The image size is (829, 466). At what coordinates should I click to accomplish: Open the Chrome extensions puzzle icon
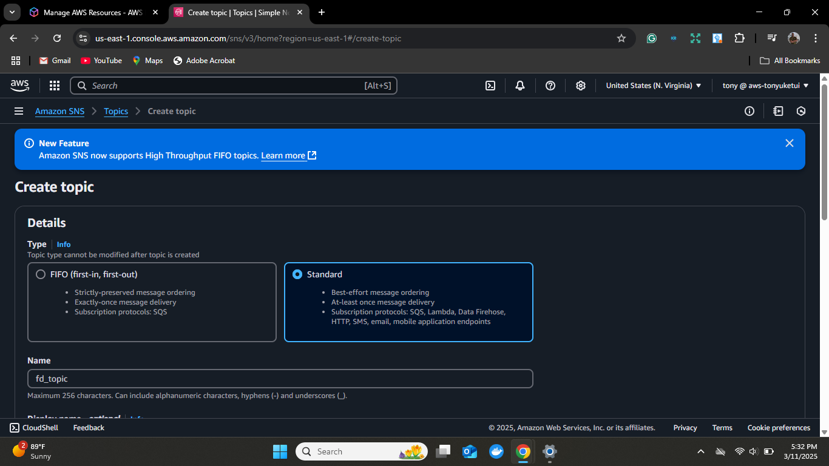point(739,38)
